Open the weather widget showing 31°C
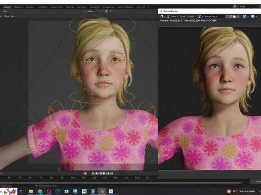Screen dimensions: 261x195 [241, 191]
